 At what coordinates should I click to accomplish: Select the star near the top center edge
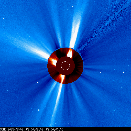click(73, 6)
